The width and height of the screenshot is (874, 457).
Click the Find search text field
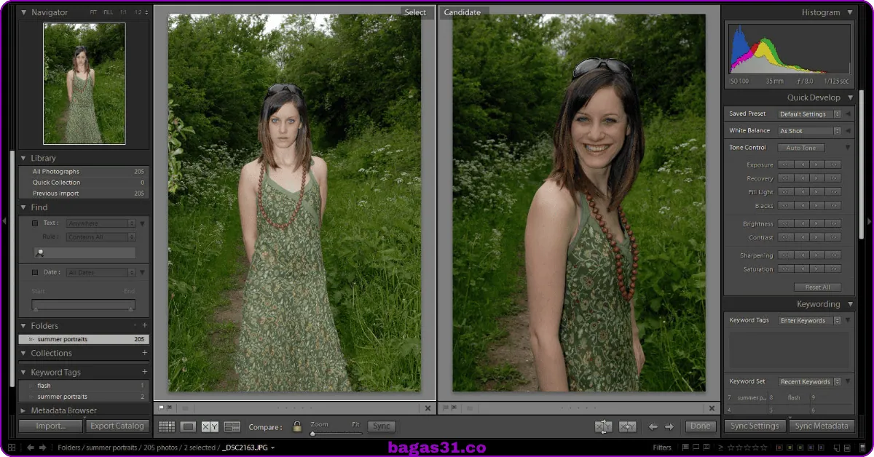(84, 253)
